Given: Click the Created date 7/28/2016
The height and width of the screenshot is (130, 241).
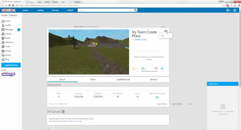Looking at the screenshot, I should (x=78, y=97).
